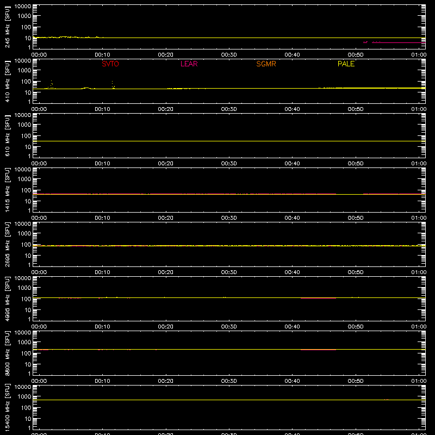The image size is (435, 435).
Task: Select the '245 MHz [SFU]' axis title
Action: coord(7,27)
